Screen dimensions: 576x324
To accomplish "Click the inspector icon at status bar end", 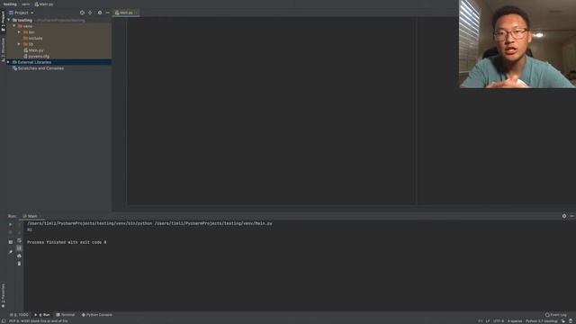I will point(571,321).
